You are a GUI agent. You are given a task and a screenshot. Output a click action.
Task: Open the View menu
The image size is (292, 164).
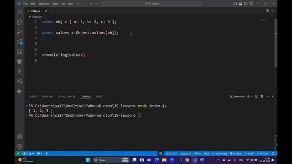click(x=55, y=4)
